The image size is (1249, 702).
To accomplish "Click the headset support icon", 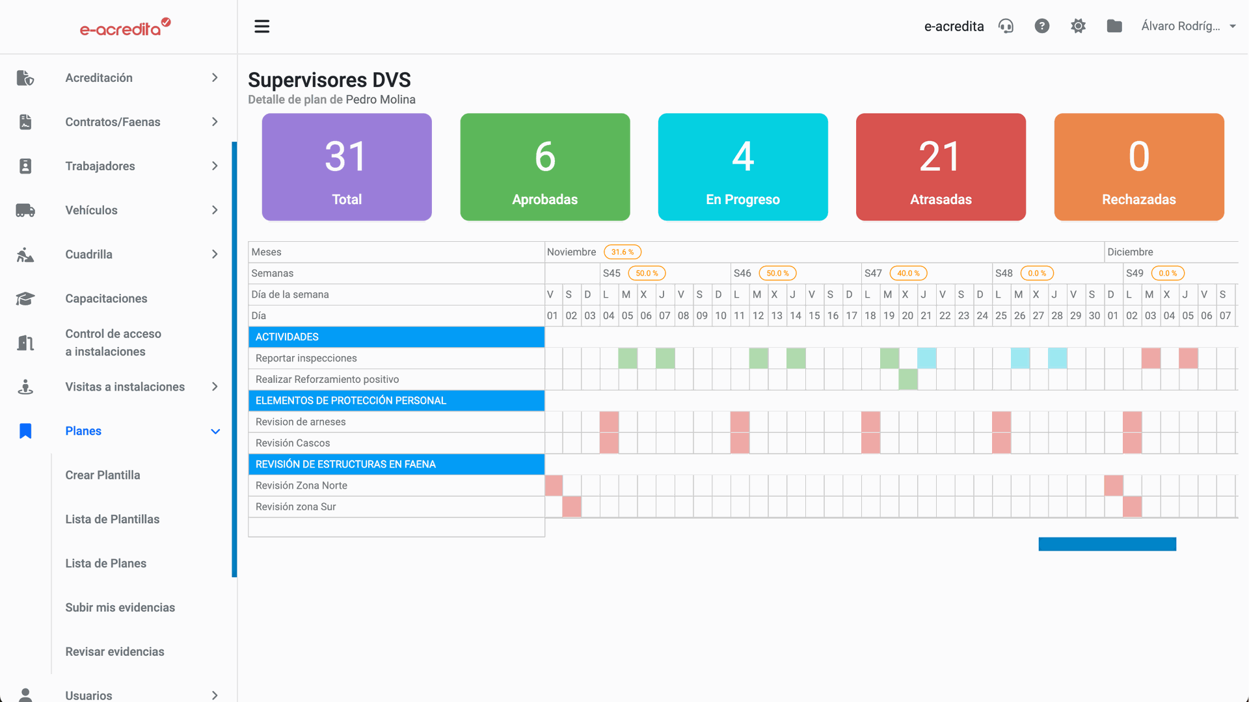I will (x=1006, y=26).
